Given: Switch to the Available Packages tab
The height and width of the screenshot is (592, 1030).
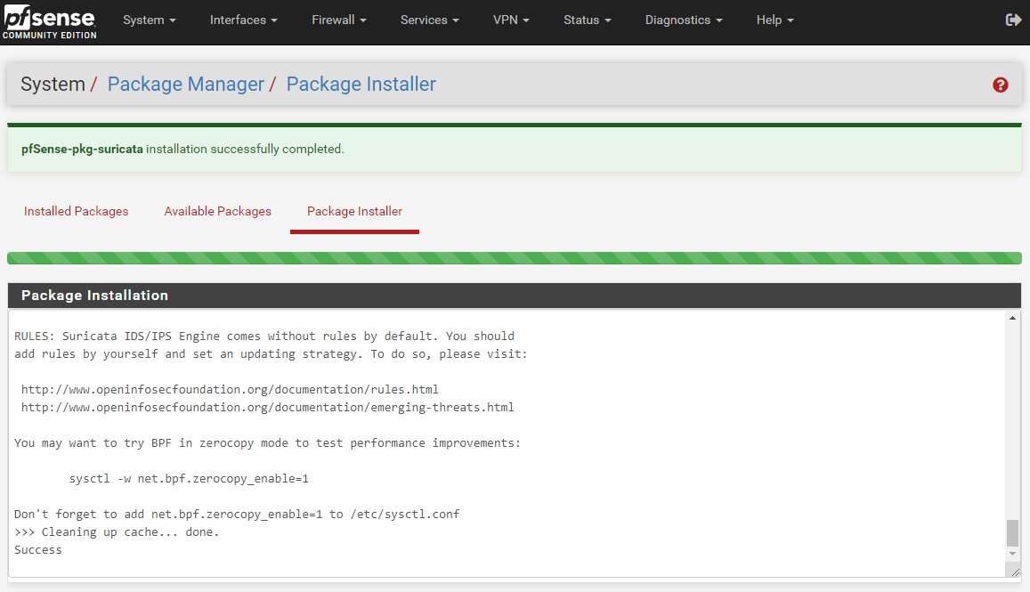Looking at the screenshot, I should pos(217,212).
